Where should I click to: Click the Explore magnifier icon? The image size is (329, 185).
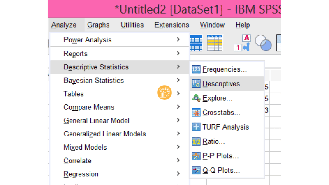(196, 98)
